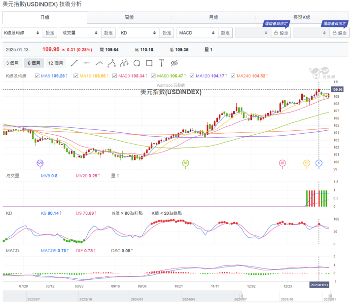Open the first locked member-only dropdown
Image resolution: width=355 pixels, height=304 pixels.
[252, 33]
